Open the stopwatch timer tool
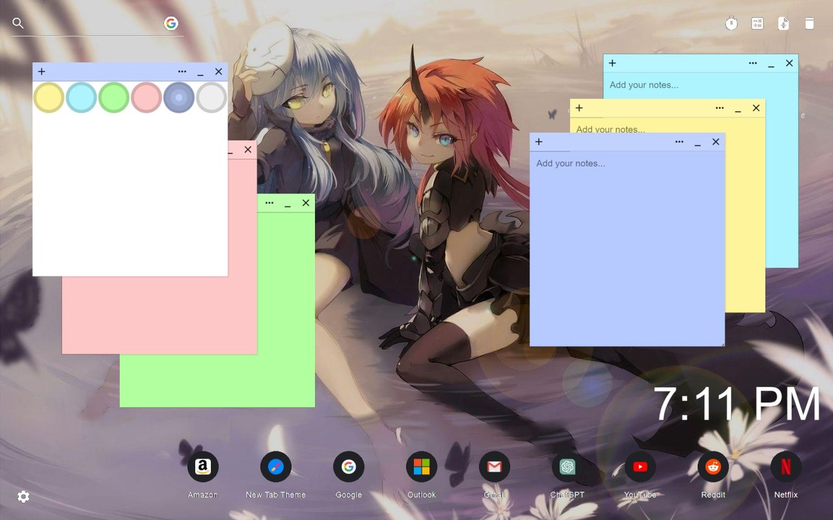This screenshot has width=833, height=520. click(731, 24)
